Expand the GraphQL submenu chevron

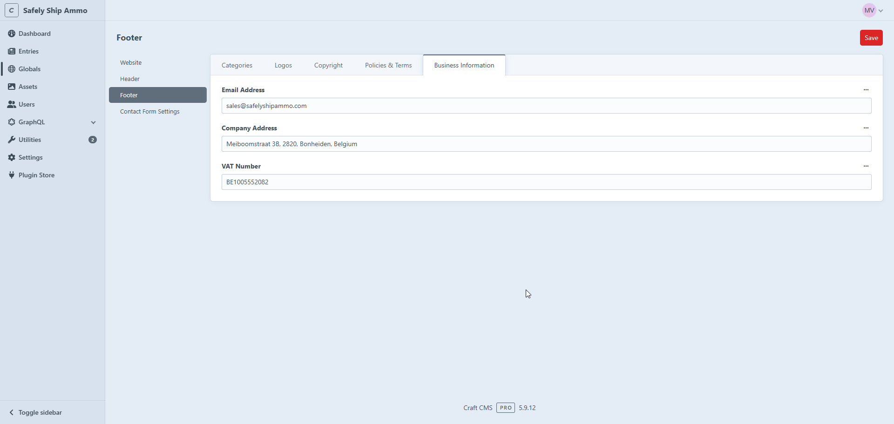coord(93,122)
